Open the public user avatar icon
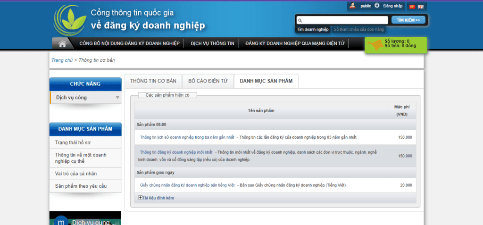Viewport: 483px width, 225px height. pos(353,6)
